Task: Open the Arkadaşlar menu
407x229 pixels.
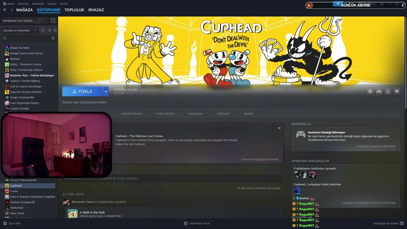Action: click(x=38, y=4)
